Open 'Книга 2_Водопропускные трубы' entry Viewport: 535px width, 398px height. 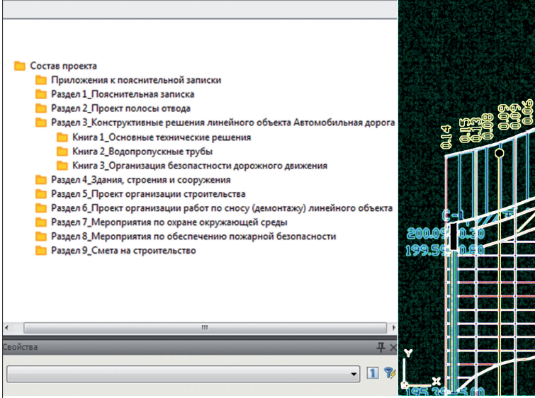(142, 152)
